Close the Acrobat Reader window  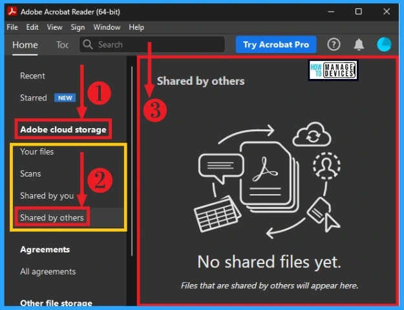coord(387,12)
